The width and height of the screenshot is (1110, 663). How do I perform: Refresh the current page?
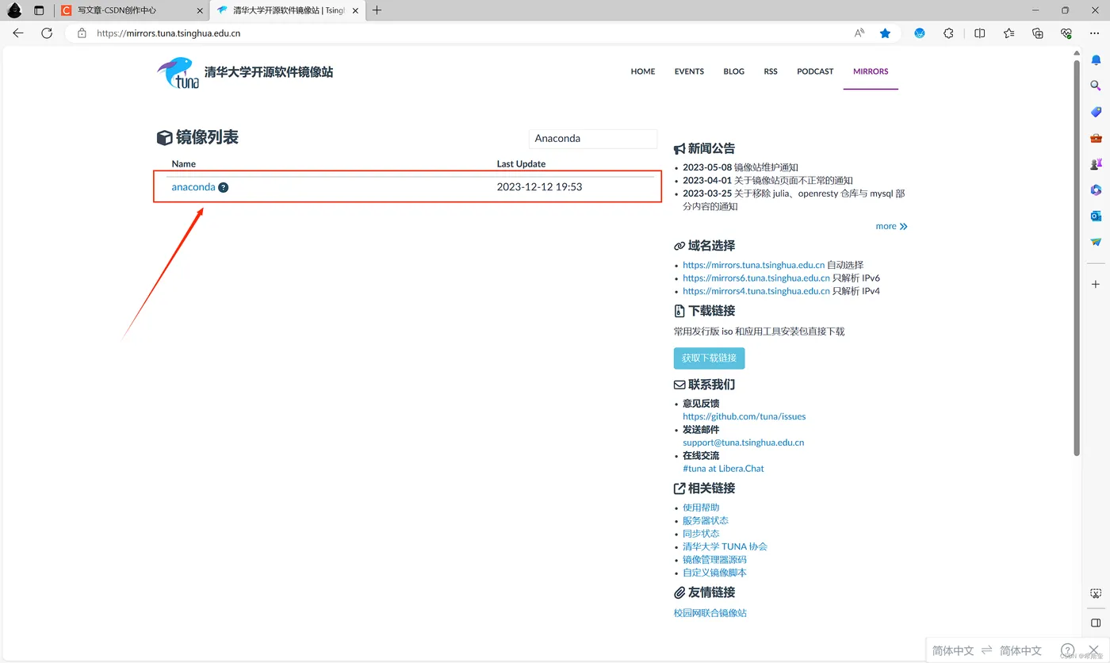click(x=47, y=33)
